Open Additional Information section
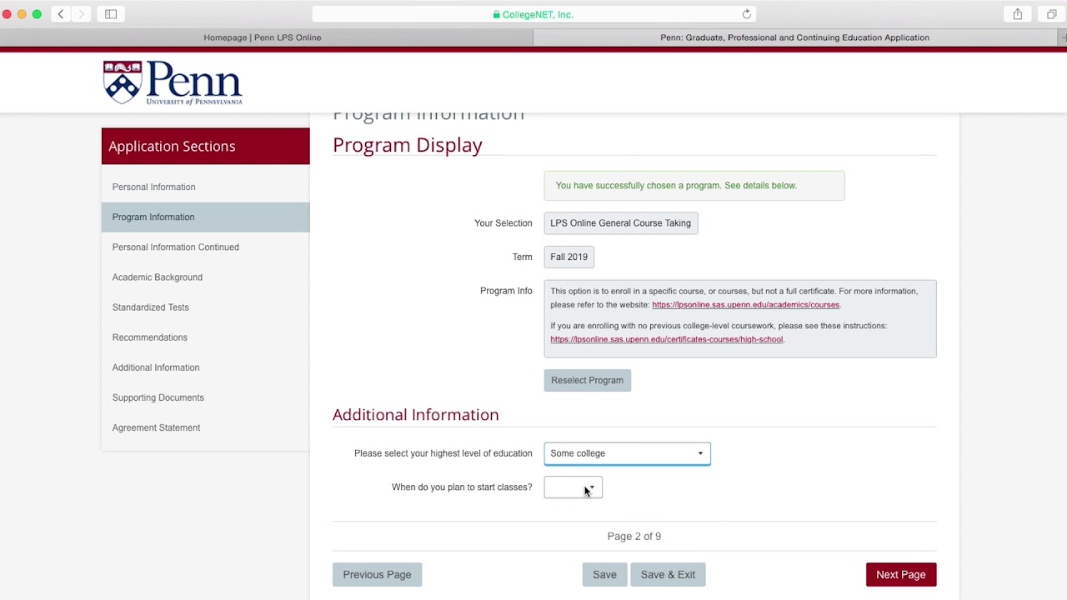The image size is (1067, 600). pos(206,367)
